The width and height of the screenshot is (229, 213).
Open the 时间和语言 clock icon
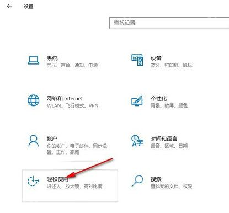pyautogui.click(x=137, y=141)
